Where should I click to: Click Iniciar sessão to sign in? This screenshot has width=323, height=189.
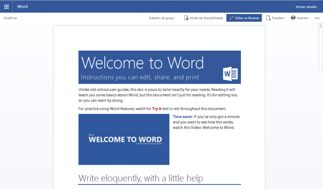pyautogui.click(x=306, y=7)
